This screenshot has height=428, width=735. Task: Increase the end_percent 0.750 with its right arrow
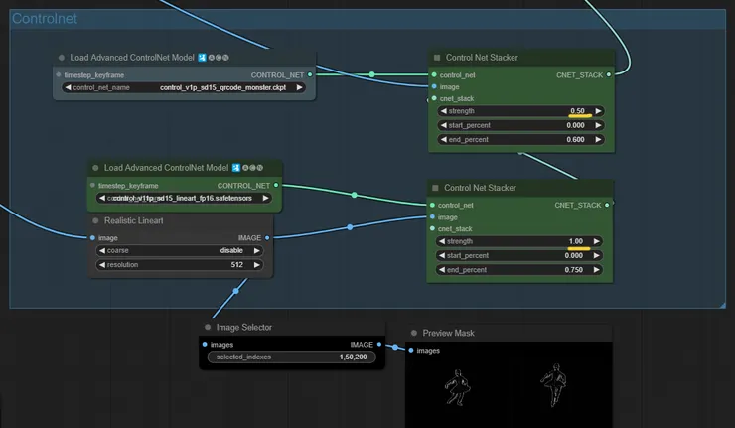(x=596, y=270)
